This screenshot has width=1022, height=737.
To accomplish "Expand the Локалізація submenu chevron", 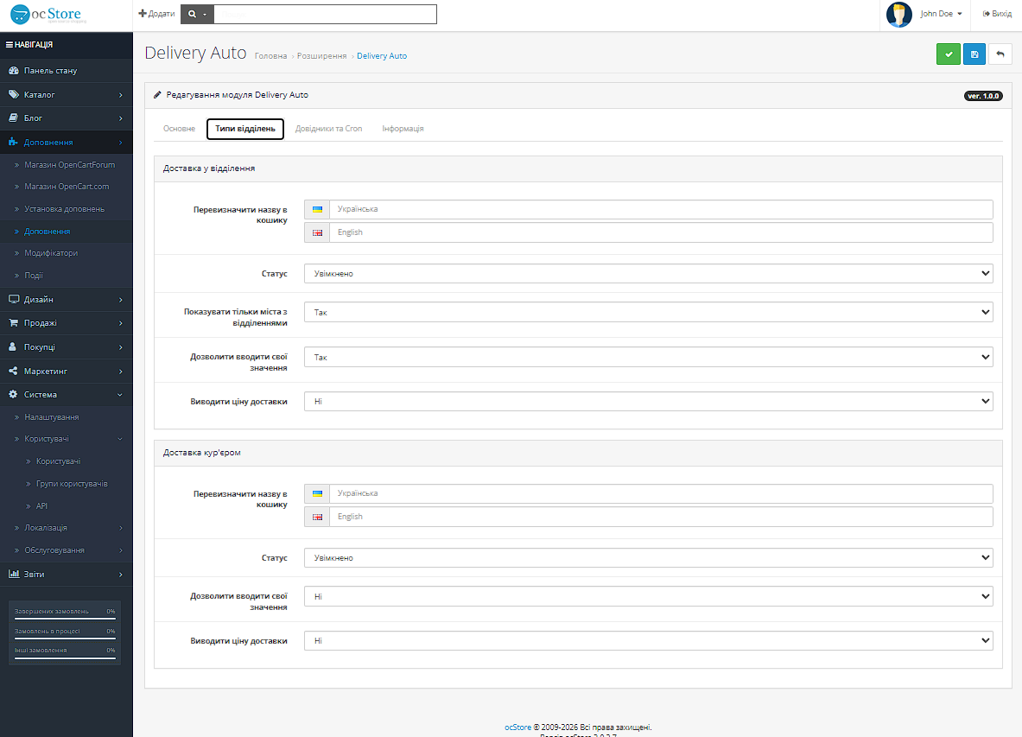I will tap(121, 529).
